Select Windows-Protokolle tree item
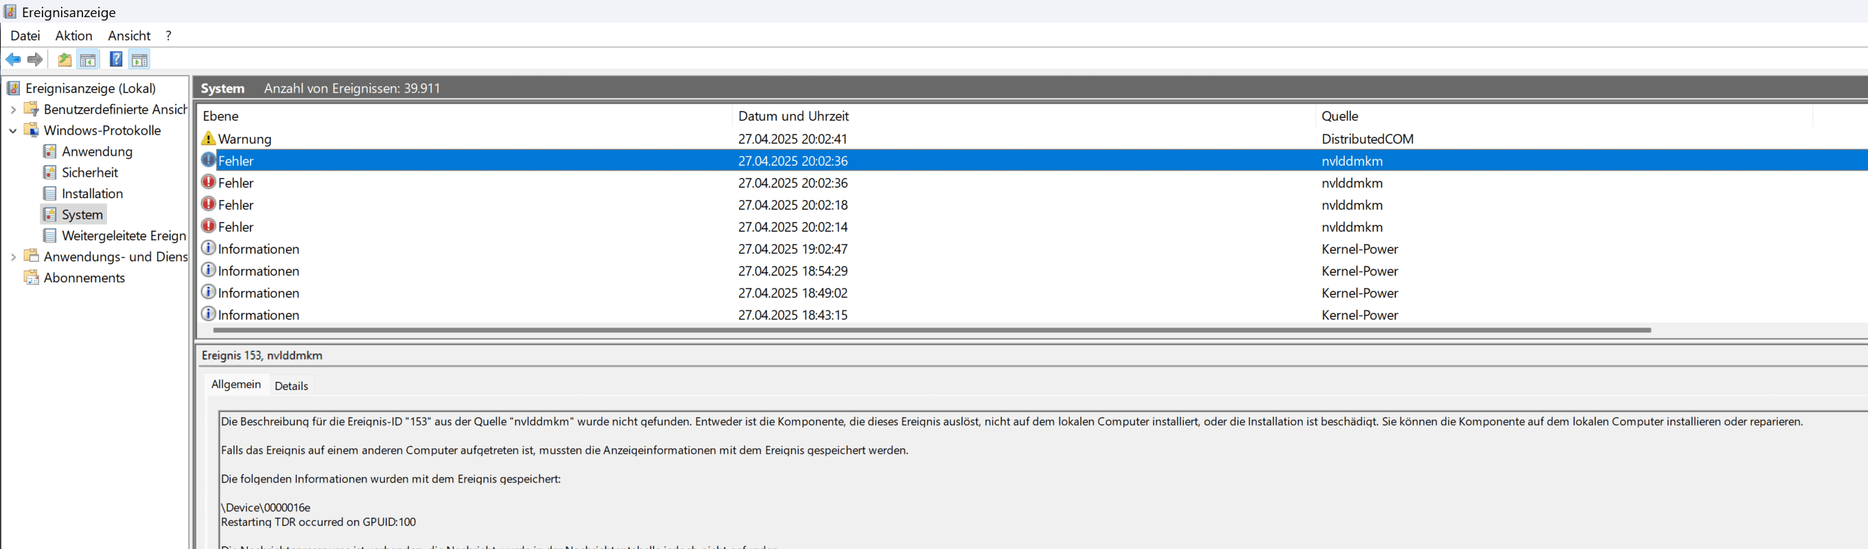 102,130
